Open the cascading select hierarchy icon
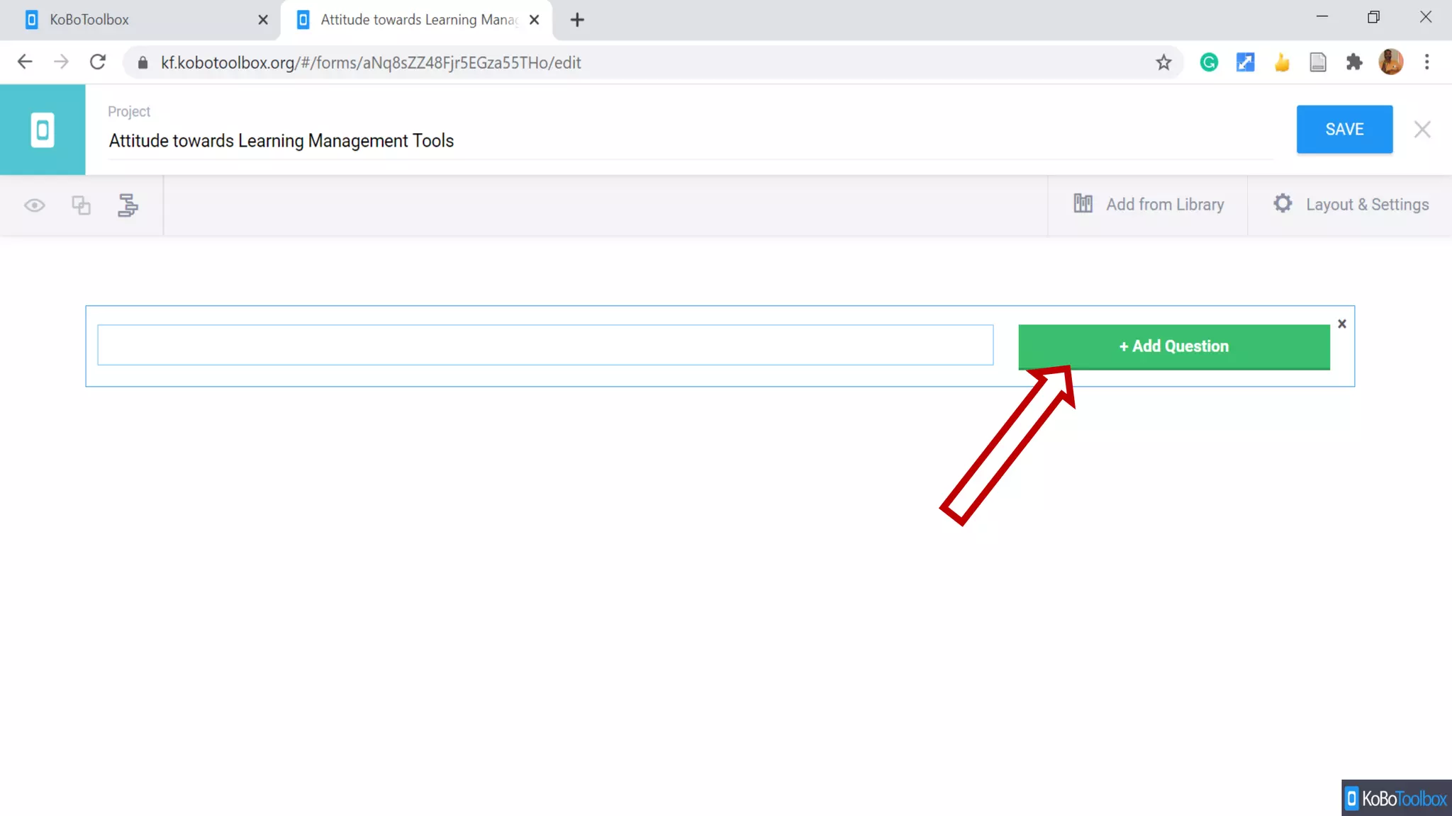Viewport: 1452px width, 816px height. [x=128, y=205]
